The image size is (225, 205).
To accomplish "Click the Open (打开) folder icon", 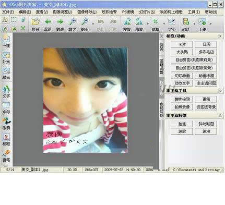I will (35, 22).
